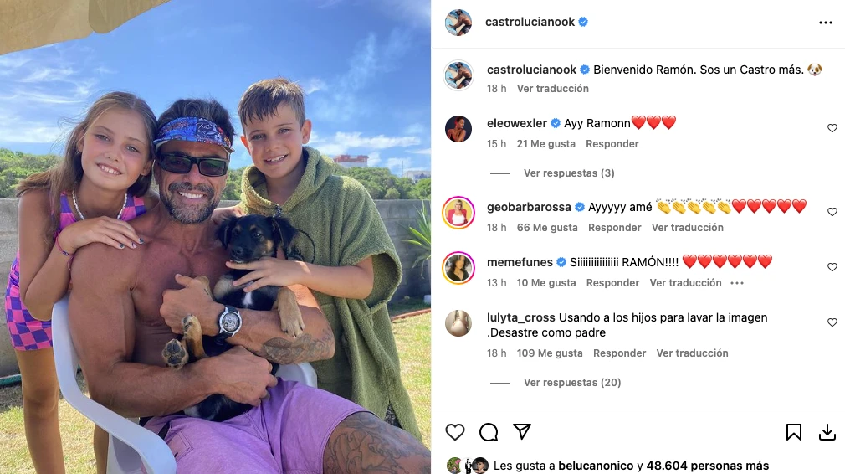Save post with bookmark icon
The width and height of the screenshot is (845, 474).
793,432
